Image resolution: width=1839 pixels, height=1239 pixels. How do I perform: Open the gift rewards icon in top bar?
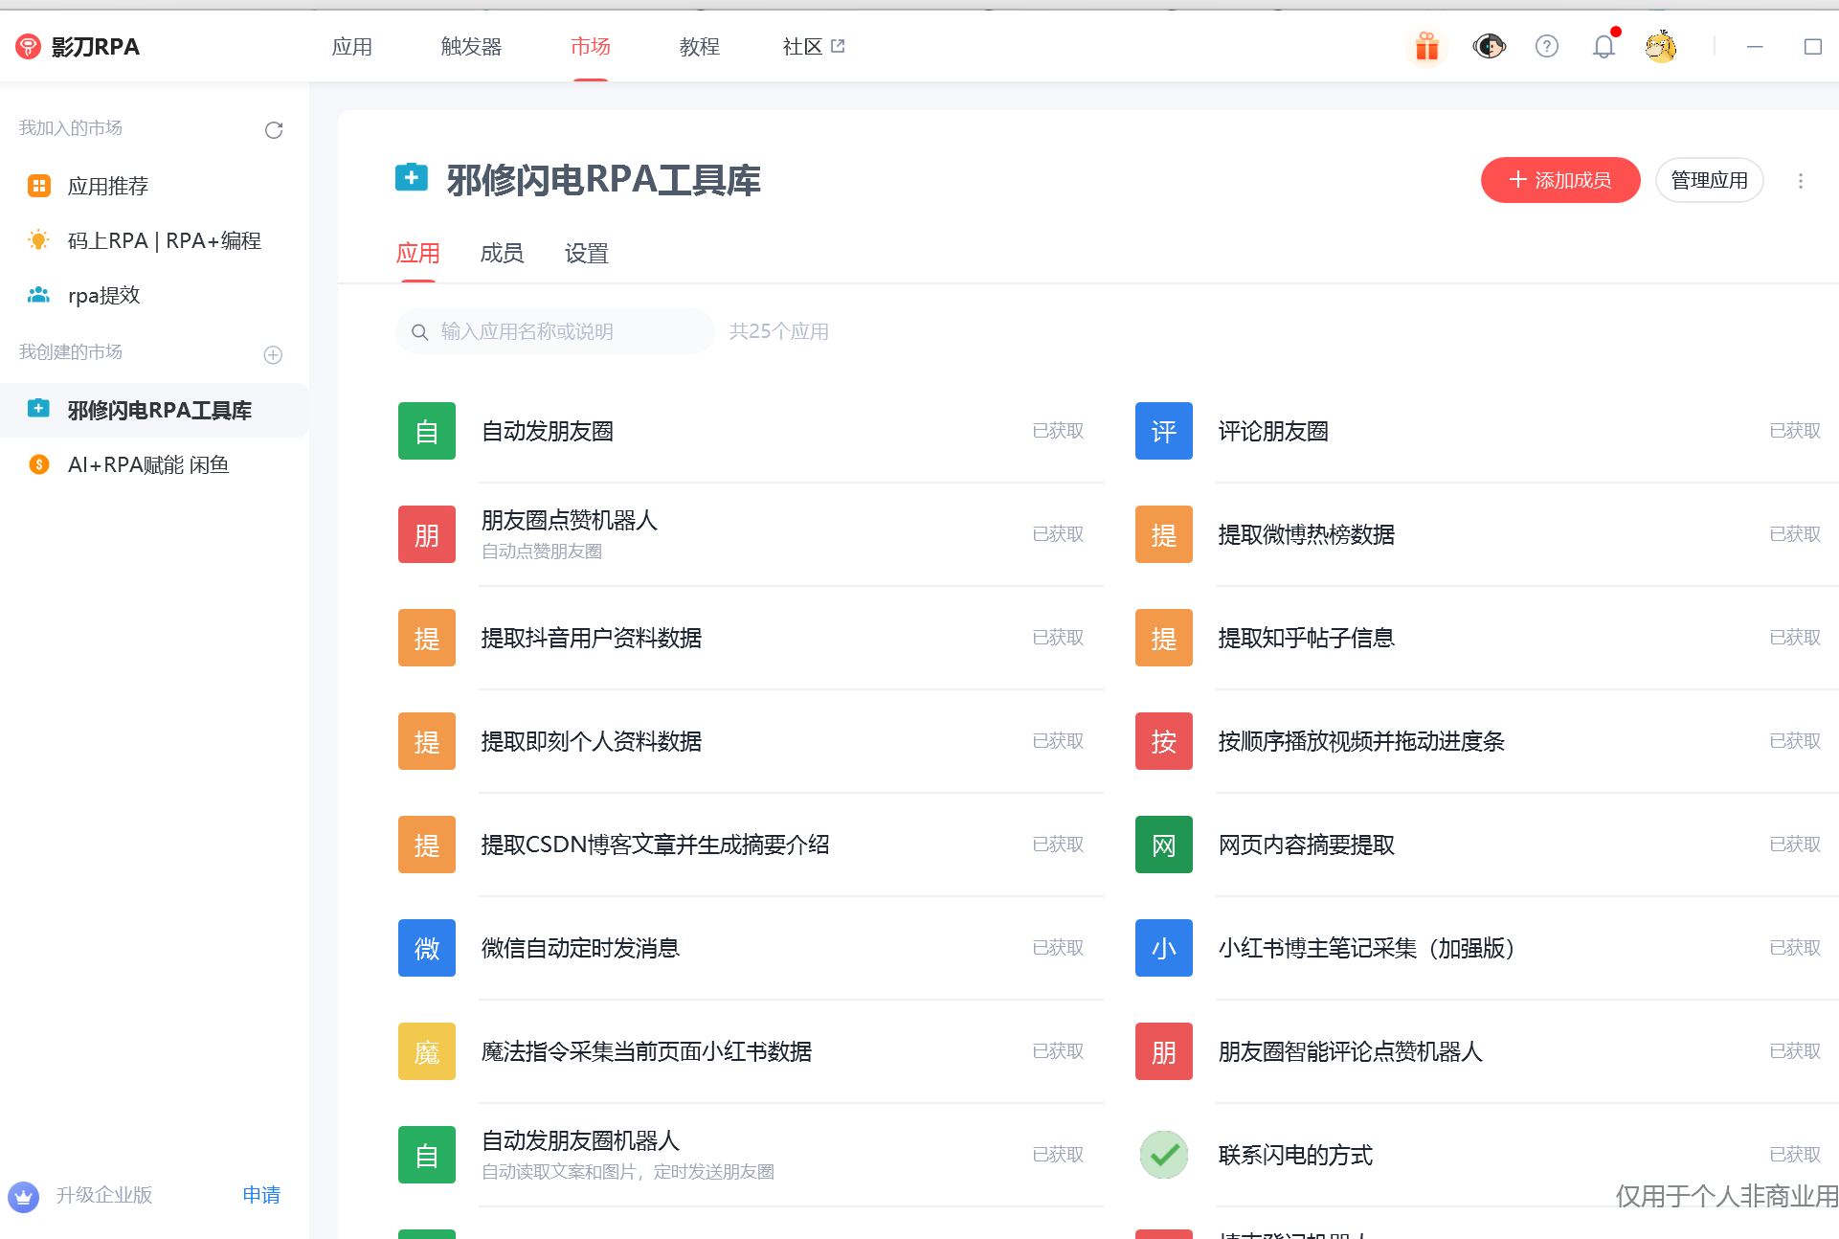tap(1425, 45)
